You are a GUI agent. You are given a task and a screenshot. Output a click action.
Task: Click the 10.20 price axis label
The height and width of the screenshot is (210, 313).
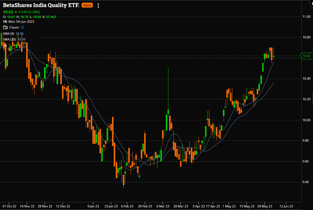click(306, 99)
